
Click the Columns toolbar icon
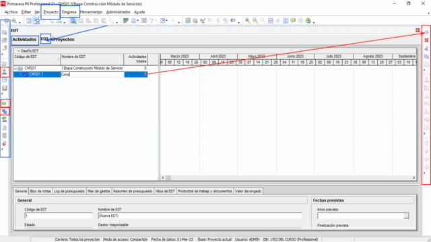point(133,21)
